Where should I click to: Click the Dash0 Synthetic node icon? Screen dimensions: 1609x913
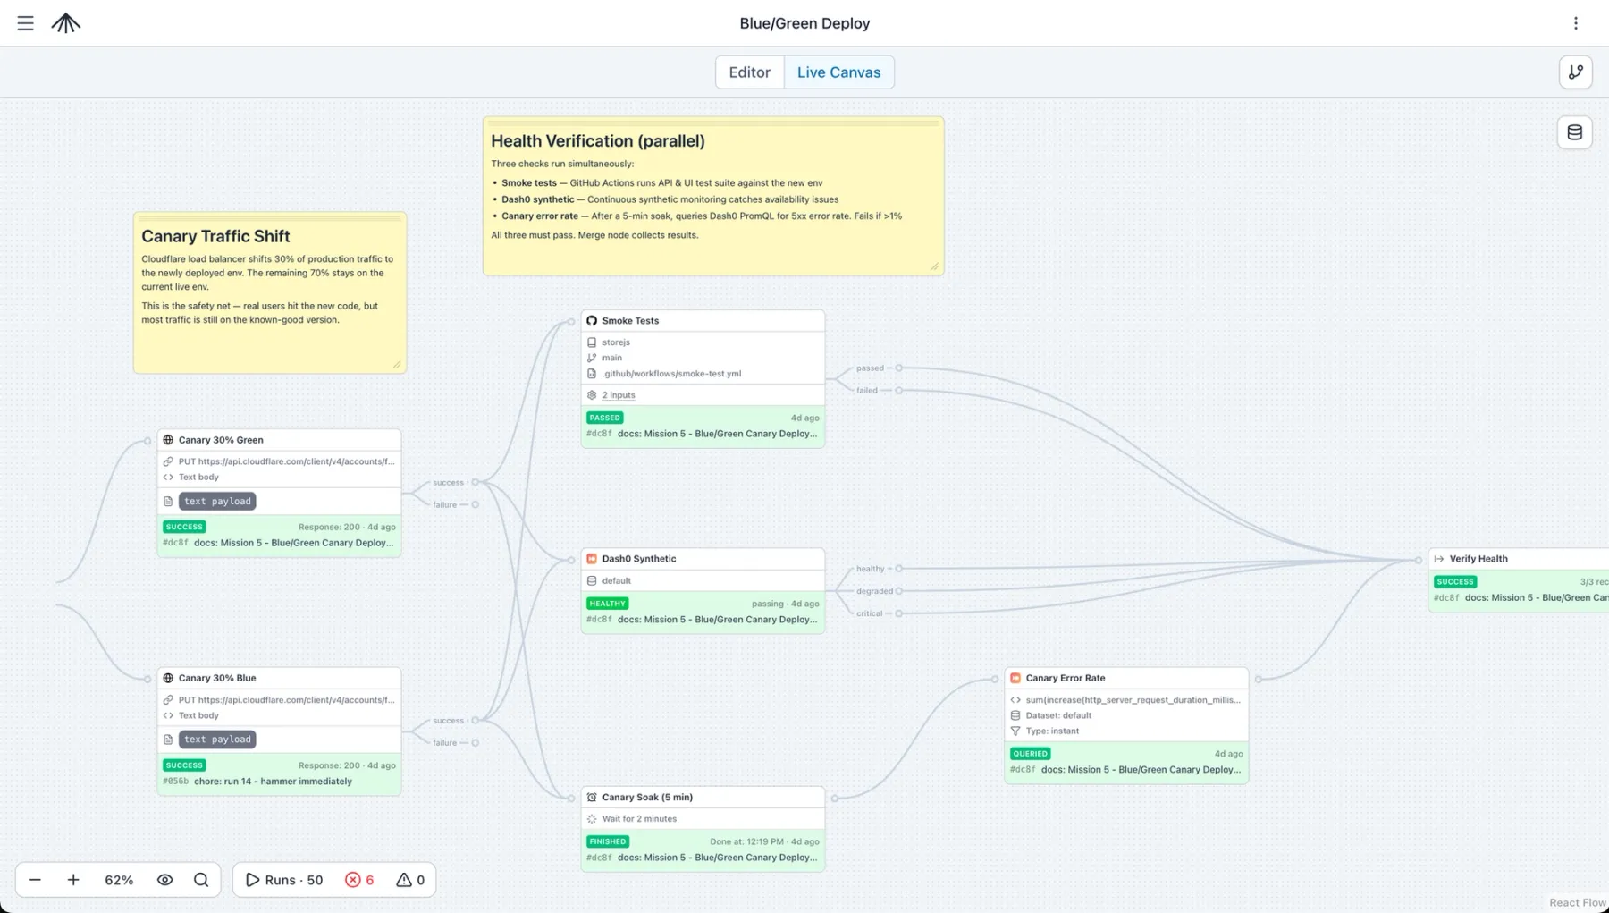pos(592,559)
